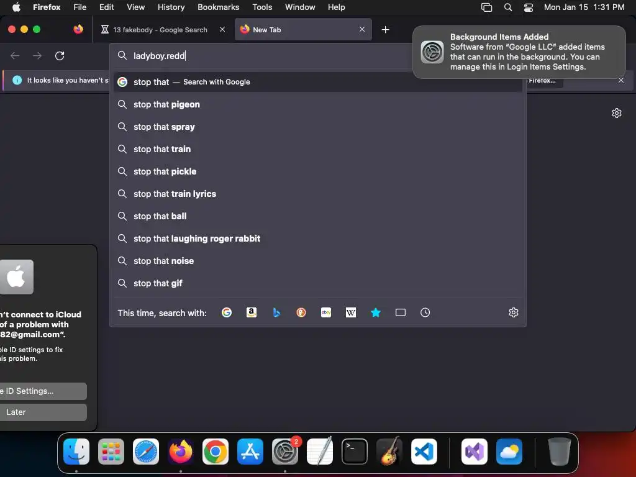Screen dimensions: 636x477
Task: Select the 'stop that spray' suggestion
Action: click(318, 127)
